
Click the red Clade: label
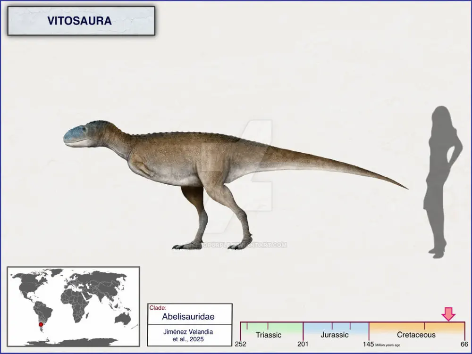[158, 308]
